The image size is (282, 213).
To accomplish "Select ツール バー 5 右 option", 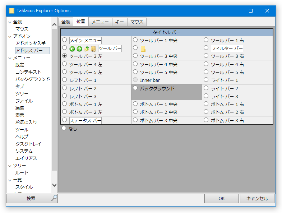I will 206,72.
